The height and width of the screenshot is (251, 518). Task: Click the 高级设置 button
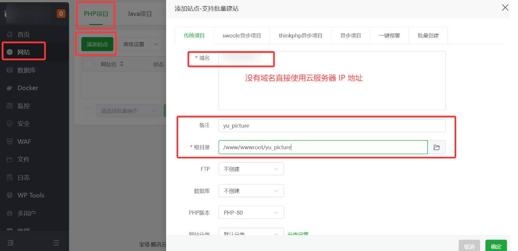coord(134,44)
